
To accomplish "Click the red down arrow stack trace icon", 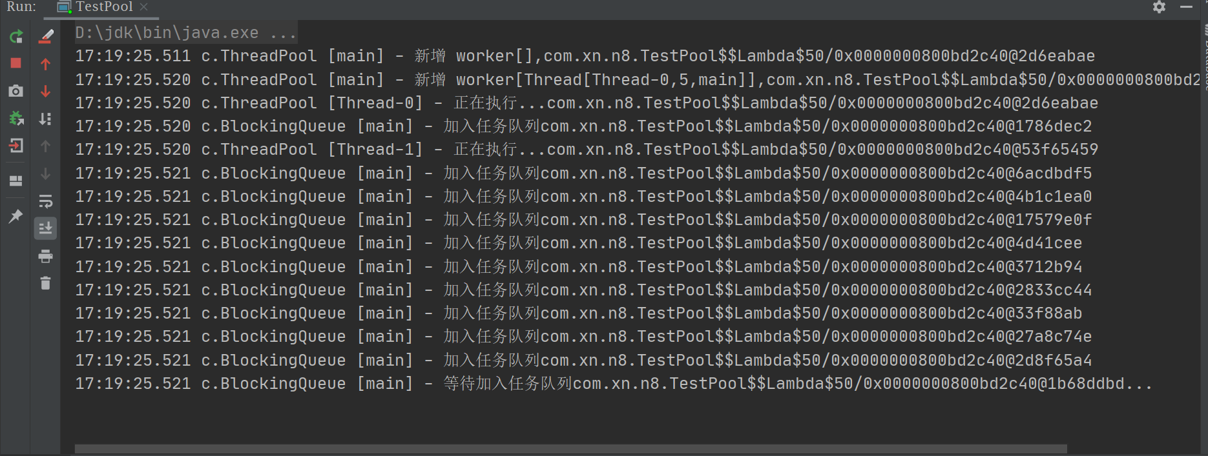I will [x=45, y=91].
